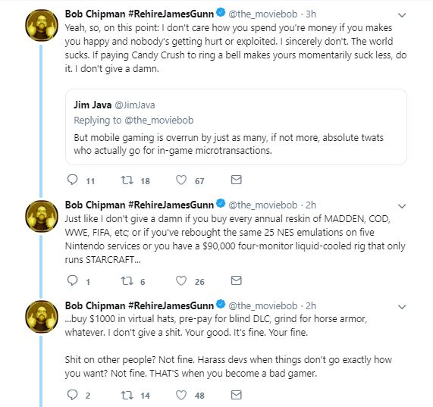Image resolution: width=433 pixels, height=407 pixels.
Task: Like the tweet with 26 likes
Action: (181, 281)
